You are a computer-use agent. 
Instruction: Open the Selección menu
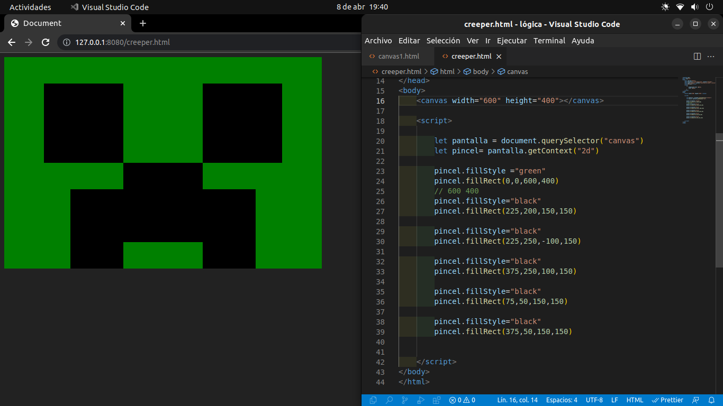click(443, 41)
